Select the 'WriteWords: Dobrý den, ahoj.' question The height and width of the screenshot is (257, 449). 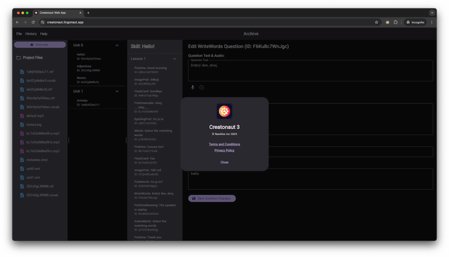[x=155, y=196]
